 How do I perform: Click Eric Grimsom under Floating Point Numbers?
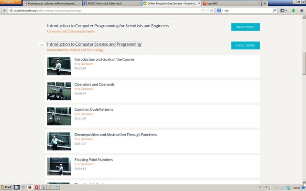click(x=84, y=164)
